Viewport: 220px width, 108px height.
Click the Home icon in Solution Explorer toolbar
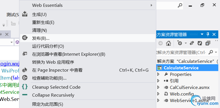(168, 43)
